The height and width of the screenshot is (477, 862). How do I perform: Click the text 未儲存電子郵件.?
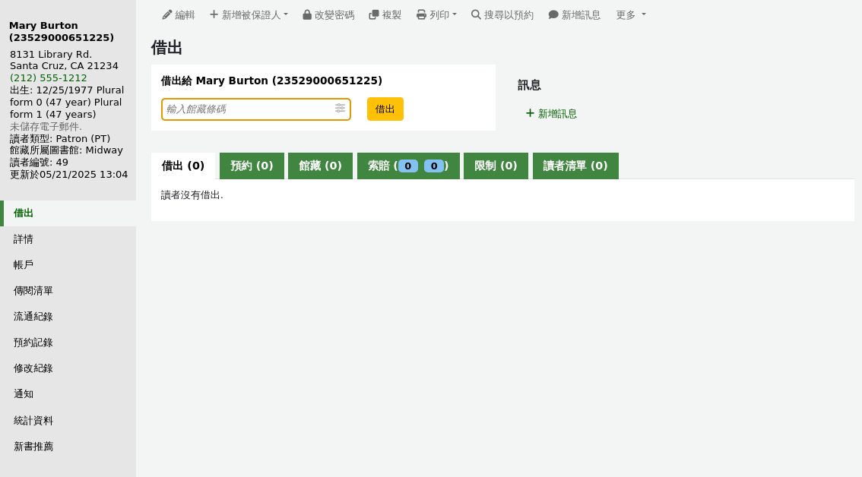click(x=46, y=126)
